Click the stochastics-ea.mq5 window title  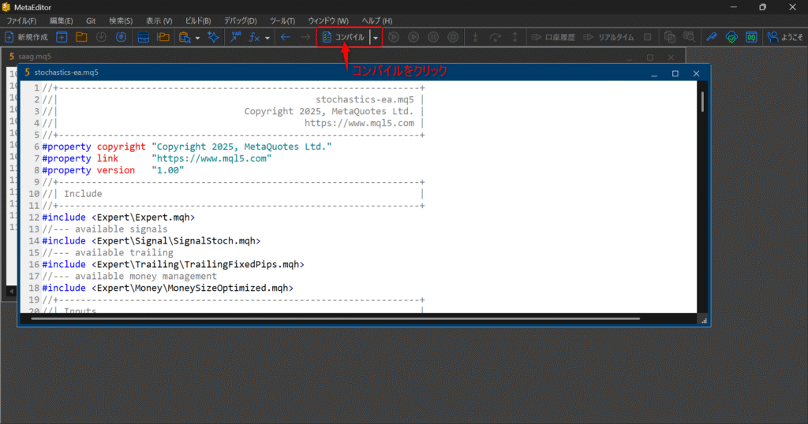click(66, 73)
